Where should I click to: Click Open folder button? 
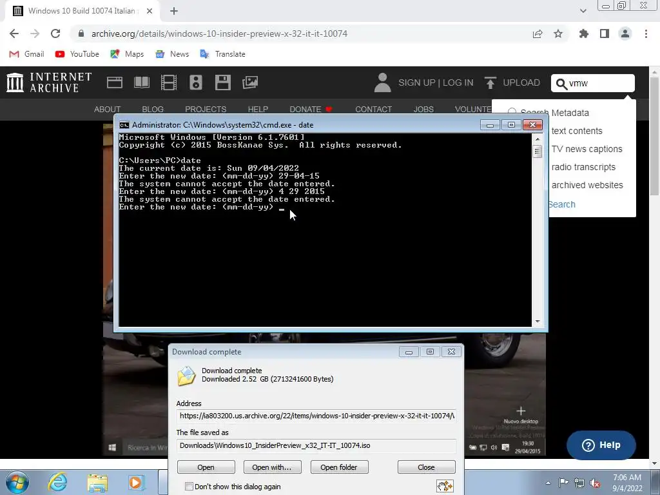339,467
